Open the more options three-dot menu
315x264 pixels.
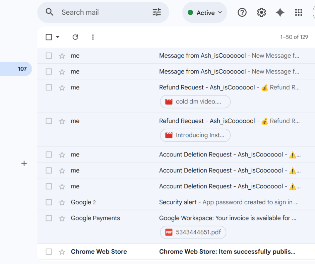pos(93,37)
